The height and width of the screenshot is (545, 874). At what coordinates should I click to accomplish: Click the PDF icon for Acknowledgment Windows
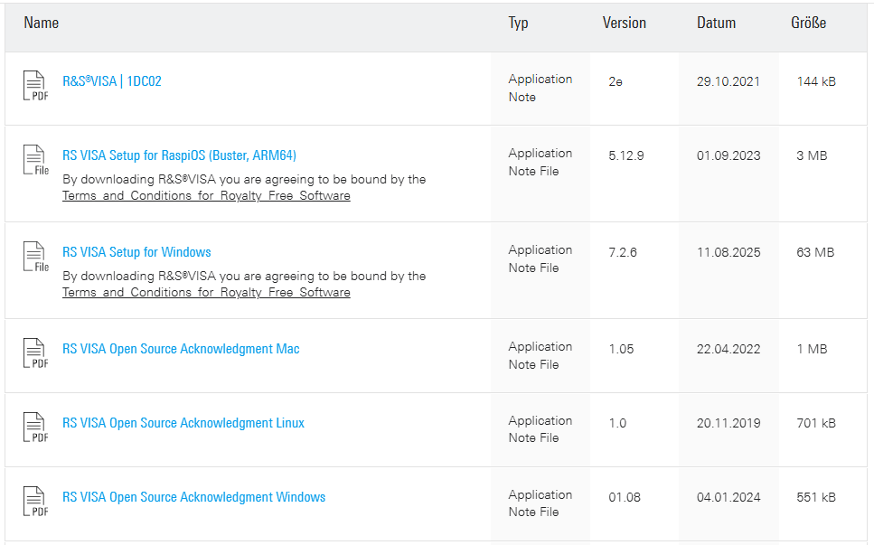click(35, 501)
